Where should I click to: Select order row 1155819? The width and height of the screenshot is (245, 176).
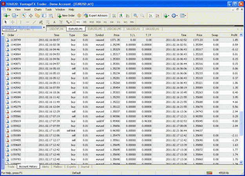click(x=122, y=121)
